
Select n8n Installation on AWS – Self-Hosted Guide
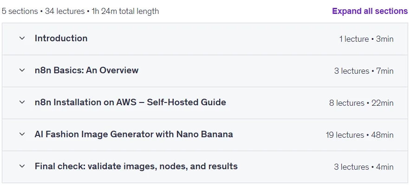[130, 102]
